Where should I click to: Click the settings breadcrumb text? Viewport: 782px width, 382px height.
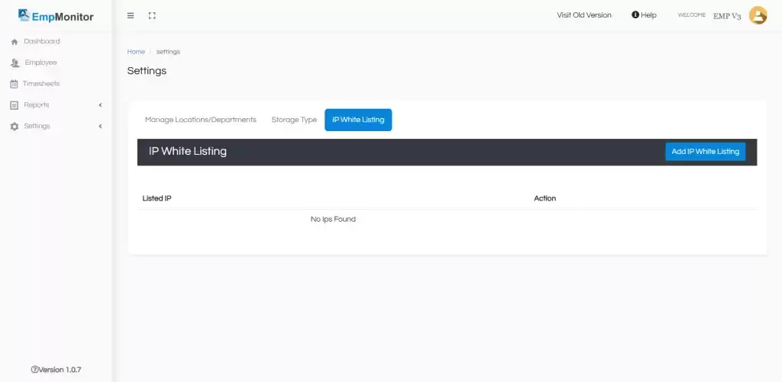[x=168, y=52]
